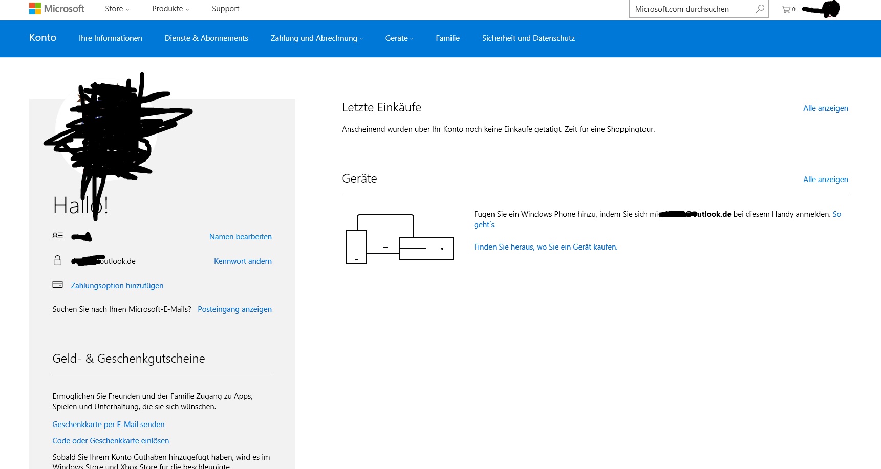Click the Microsoft logo
This screenshot has width=881, height=469.
[57, 9]
